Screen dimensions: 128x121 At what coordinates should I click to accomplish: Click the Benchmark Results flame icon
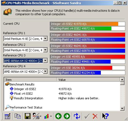[7, 84]
